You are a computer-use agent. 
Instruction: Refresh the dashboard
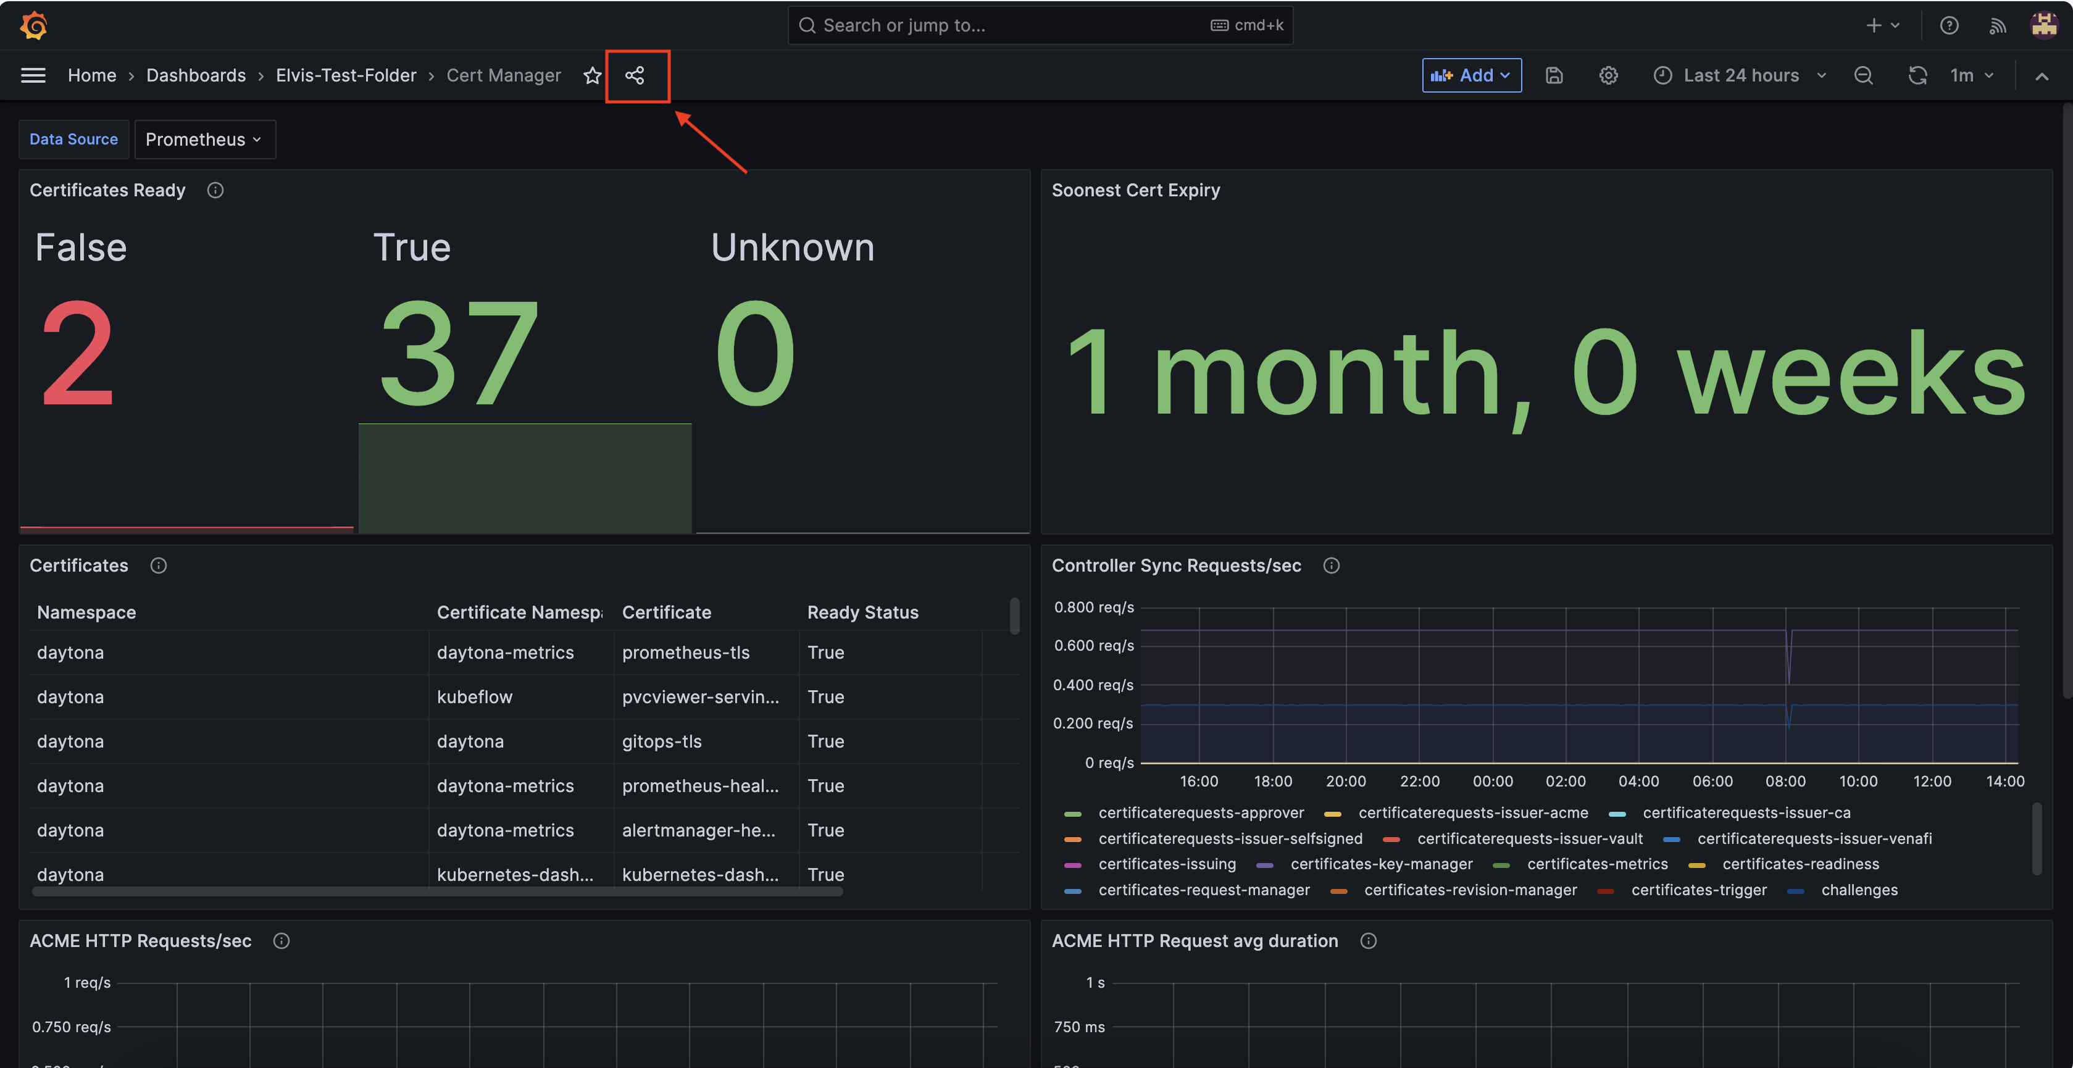(1917, 75)
